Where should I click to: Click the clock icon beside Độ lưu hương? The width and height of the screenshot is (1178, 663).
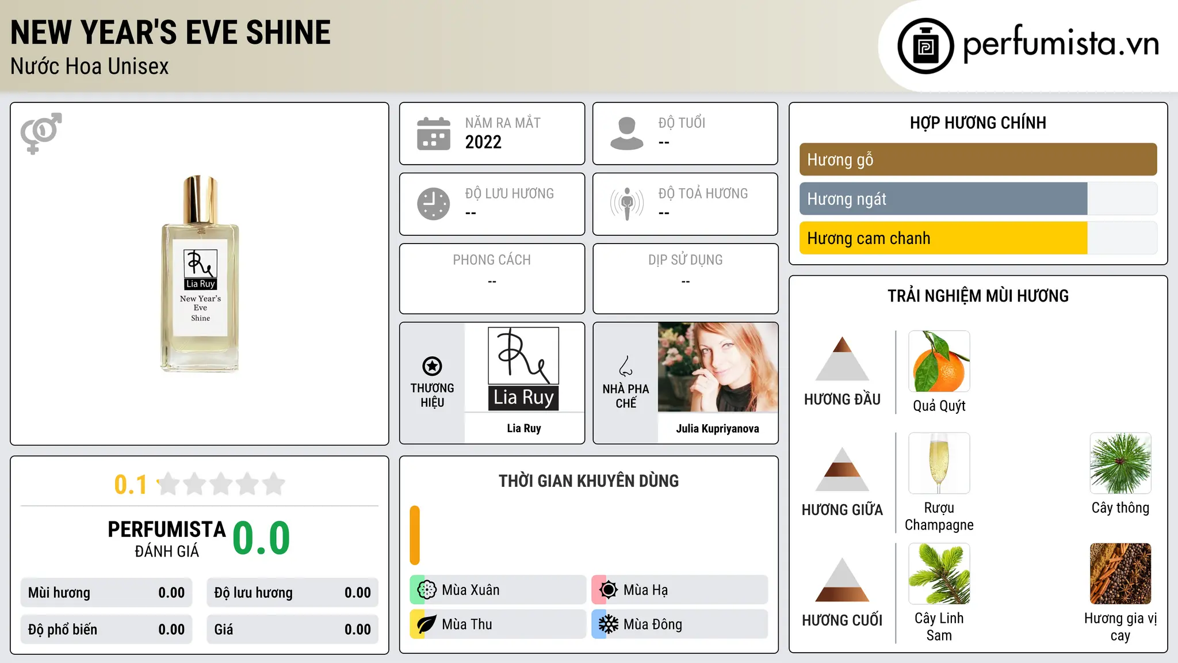433,204
